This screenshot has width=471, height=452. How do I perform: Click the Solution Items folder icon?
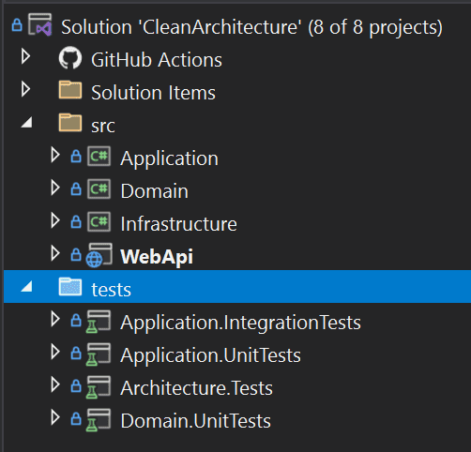[x=70, y=90]
